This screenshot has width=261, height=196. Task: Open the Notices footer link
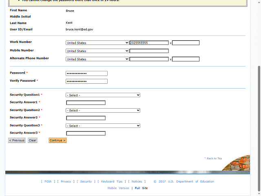[137, 181]
